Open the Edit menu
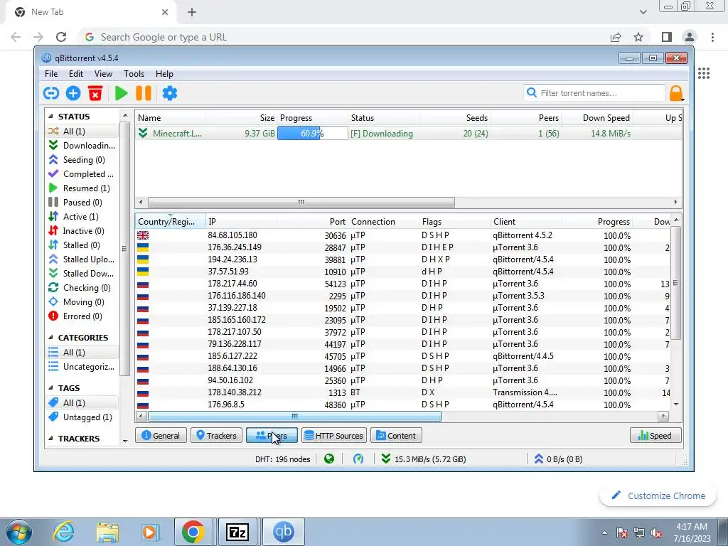The image size is (728, 546). click(x=75, y=74)
